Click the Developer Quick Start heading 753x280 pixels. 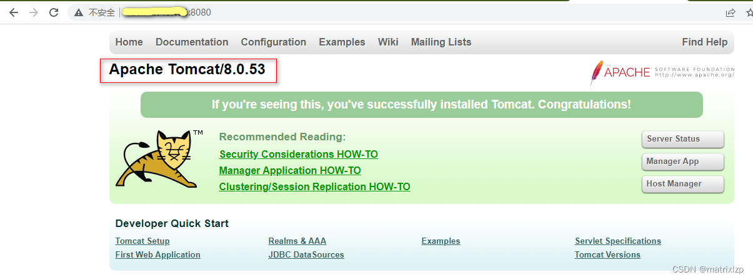point(172,223)
